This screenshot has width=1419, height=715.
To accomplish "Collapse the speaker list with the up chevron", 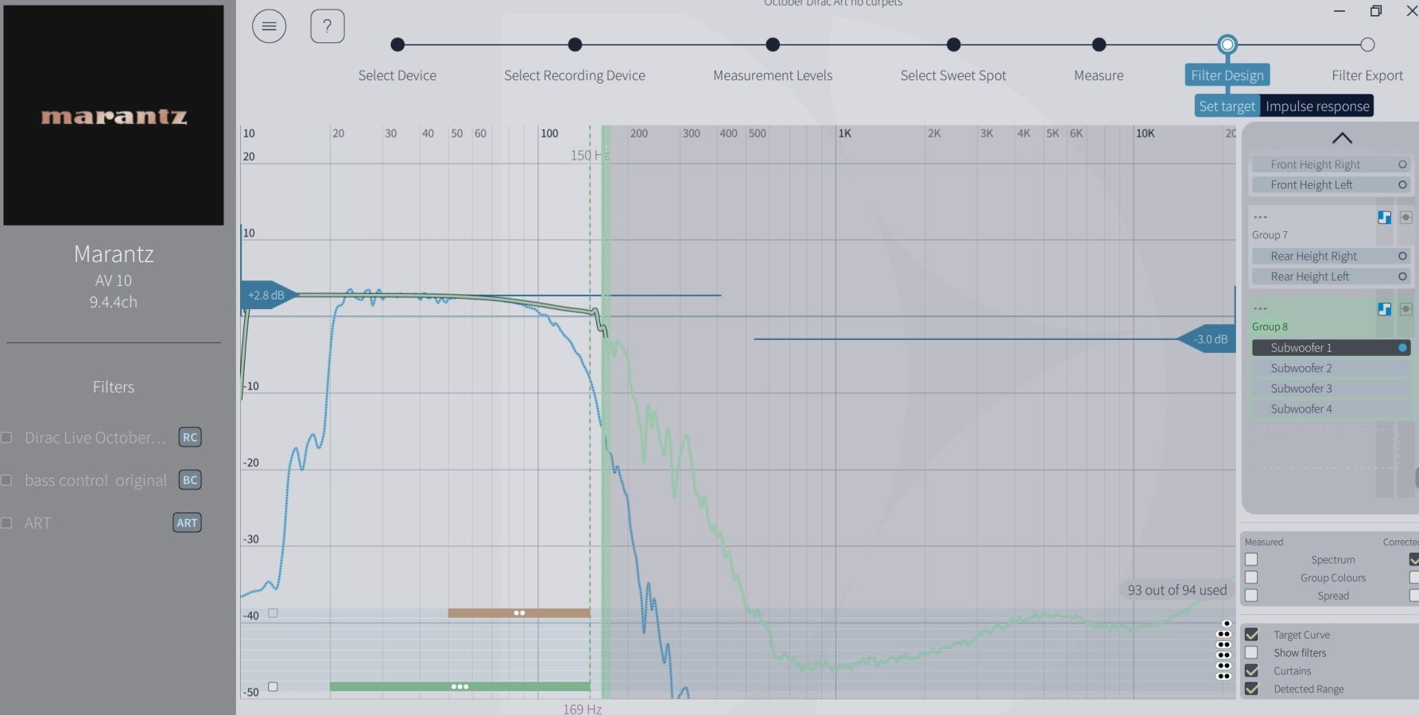I will pyautogui.click(x=1341, y=138).
